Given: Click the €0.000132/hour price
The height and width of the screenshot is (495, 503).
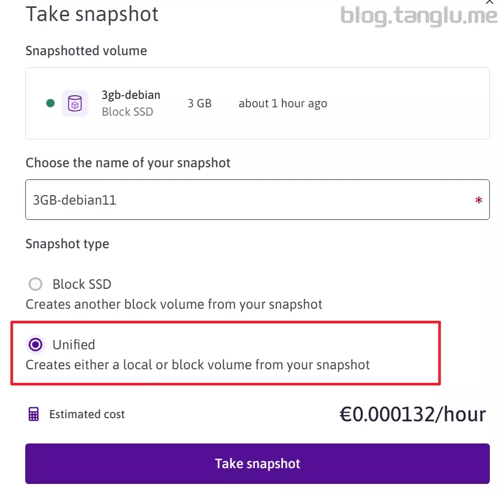Looking at the screenshot, I should 412,415.
